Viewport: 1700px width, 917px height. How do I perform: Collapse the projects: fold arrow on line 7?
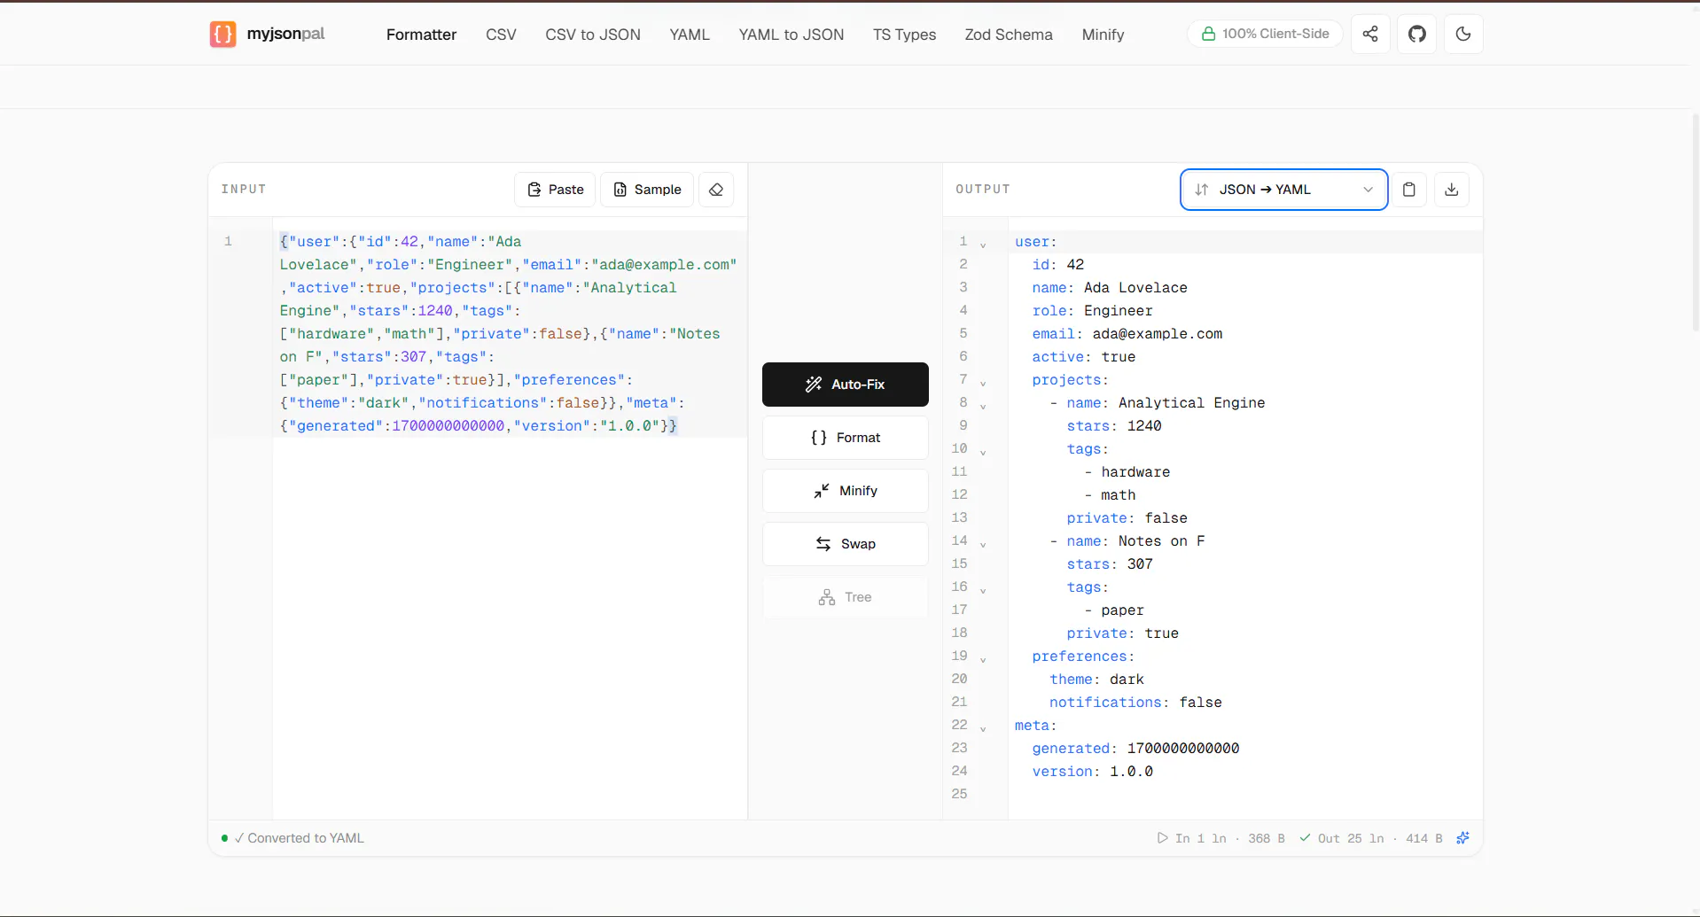point(983,383)
